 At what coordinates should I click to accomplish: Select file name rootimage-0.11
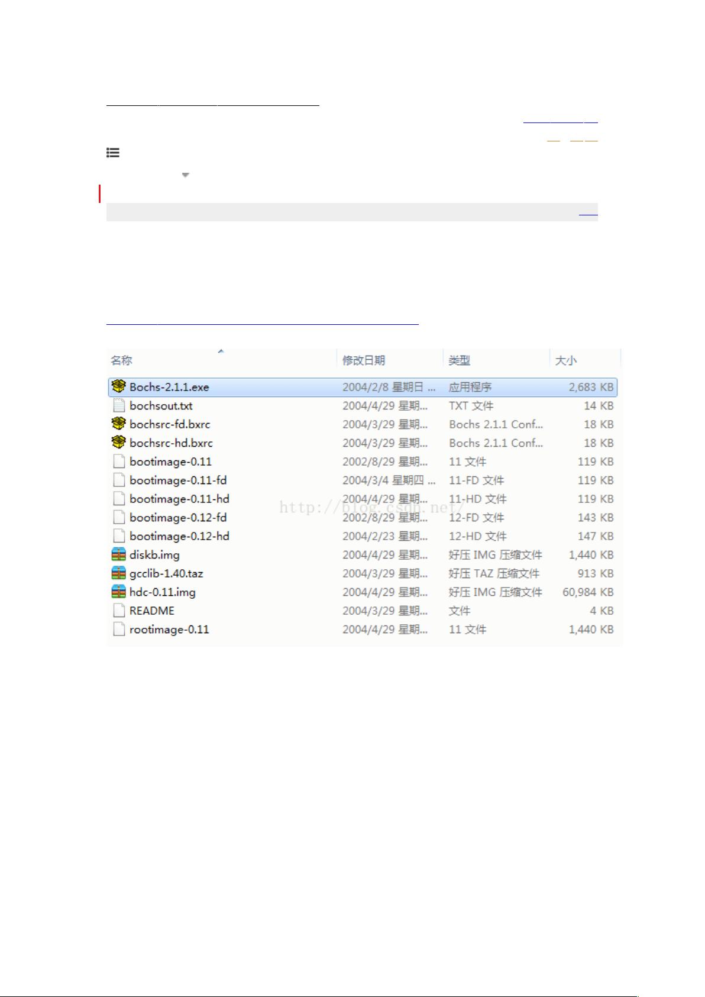tap(169, 630)
